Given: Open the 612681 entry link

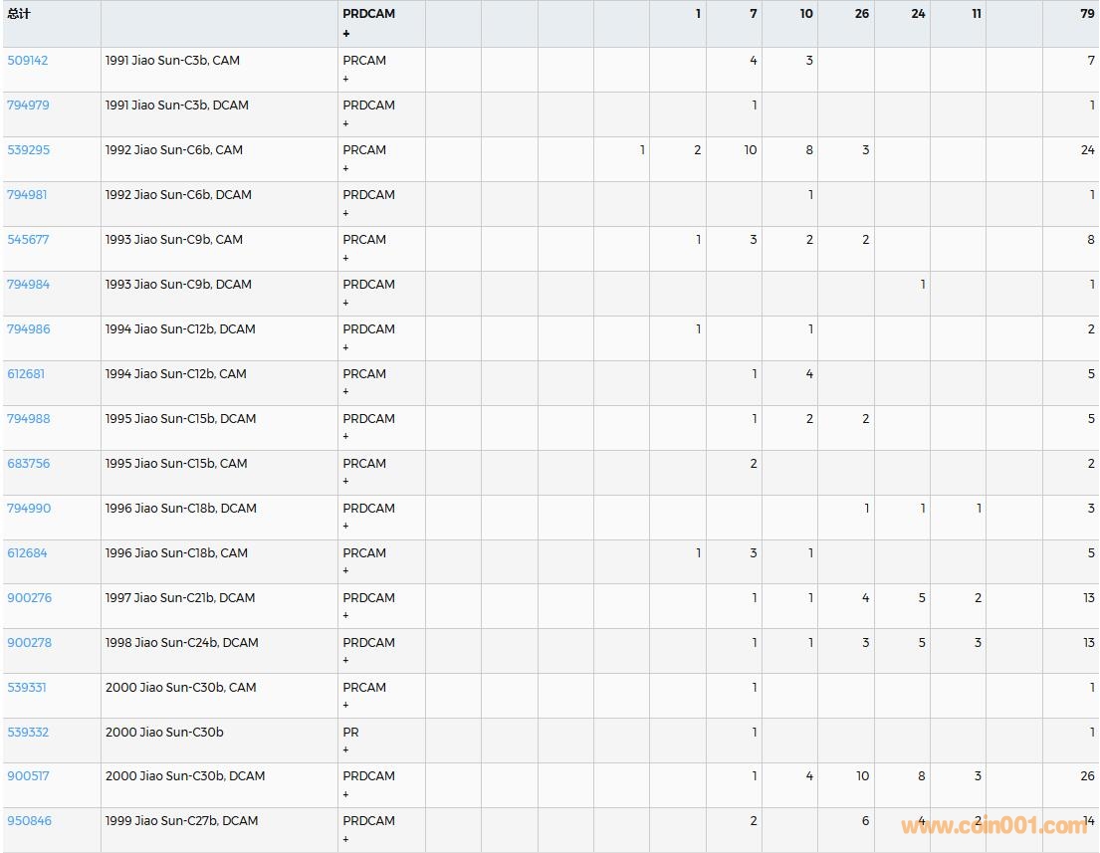Looking at the screenshot, I should 26,374.
